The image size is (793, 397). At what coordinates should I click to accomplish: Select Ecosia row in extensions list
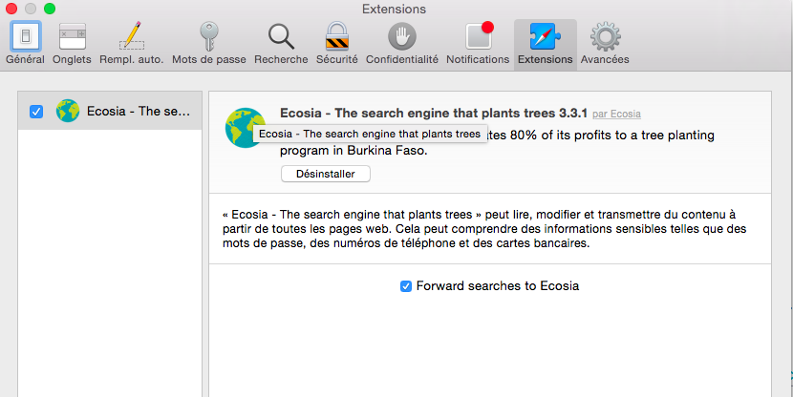click(x=110, y=111)
